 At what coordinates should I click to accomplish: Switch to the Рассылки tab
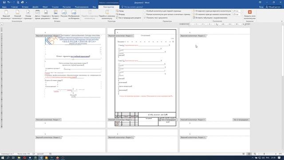point(67,7)
